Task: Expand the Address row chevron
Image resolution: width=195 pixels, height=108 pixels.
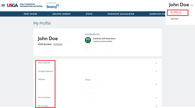Action: click(156, 84)
